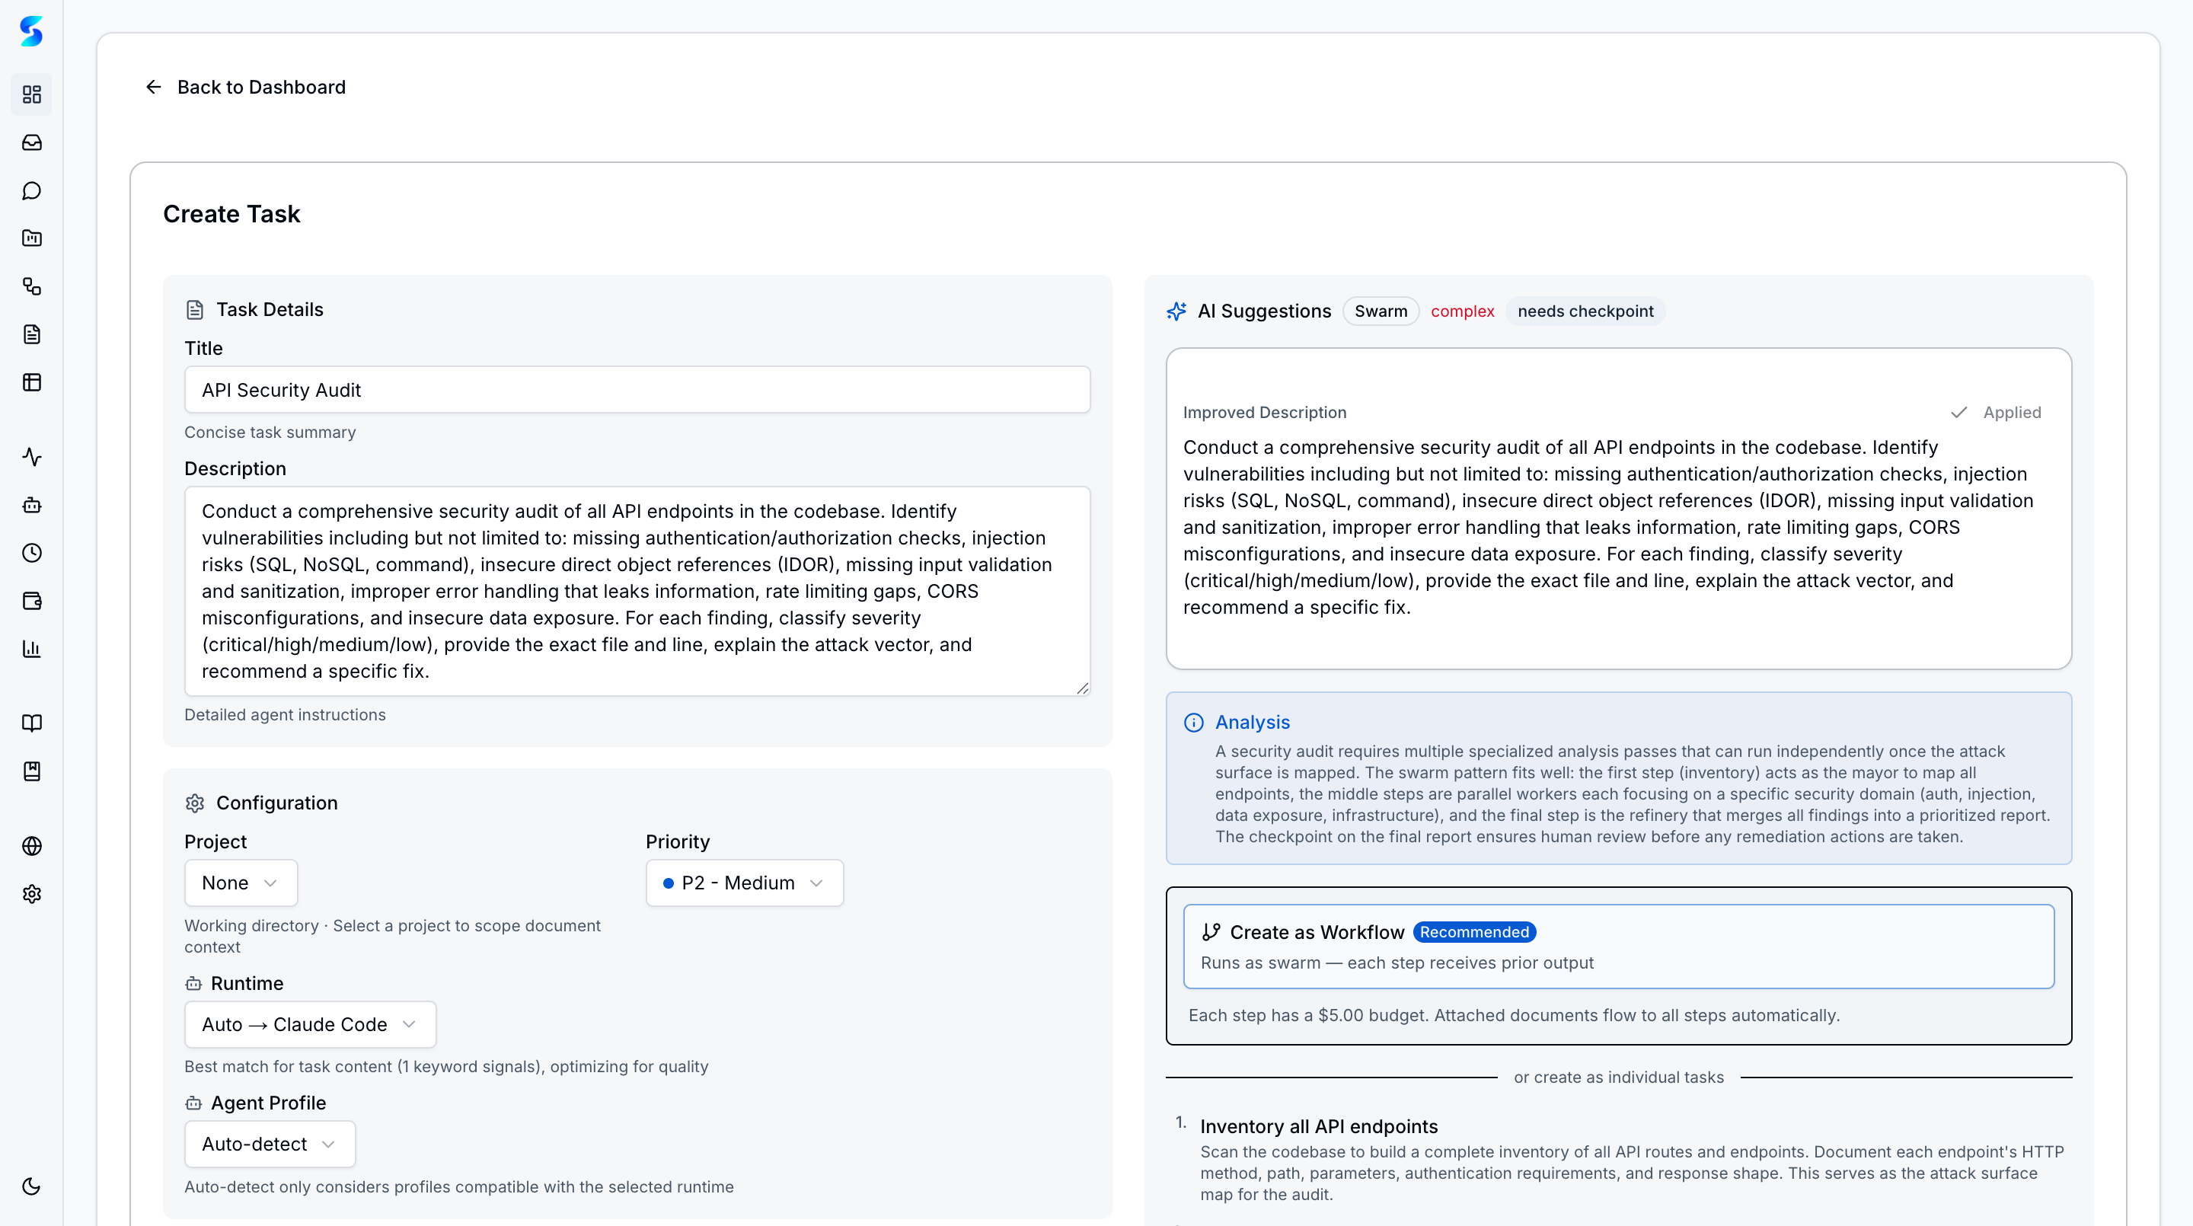This screenshot has width=2193, height=1226.
Task: Toggle dark mode with the moon icon
Action: point(31,1185)
